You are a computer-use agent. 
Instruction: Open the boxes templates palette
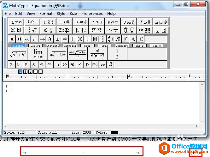(161, 30)
